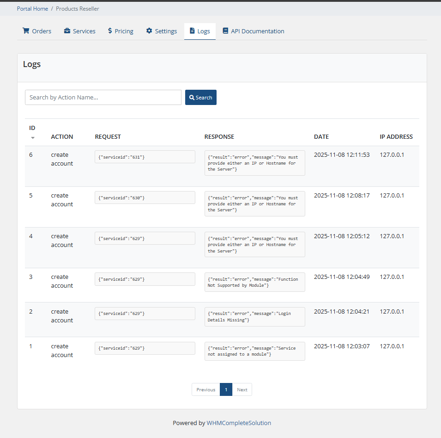
Task: Click the WHMCompleteSolution footer link
Action: click(x=239, y=423)
